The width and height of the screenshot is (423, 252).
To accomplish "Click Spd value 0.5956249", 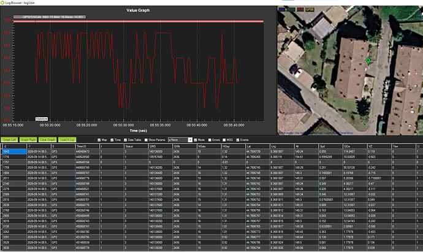I will click(326, 157).
